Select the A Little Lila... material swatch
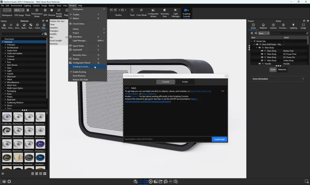This screenshot has height=185, width=310. 7,117
